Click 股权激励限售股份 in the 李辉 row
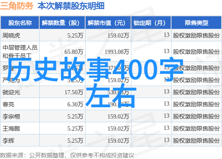 [x=196, y=141]
